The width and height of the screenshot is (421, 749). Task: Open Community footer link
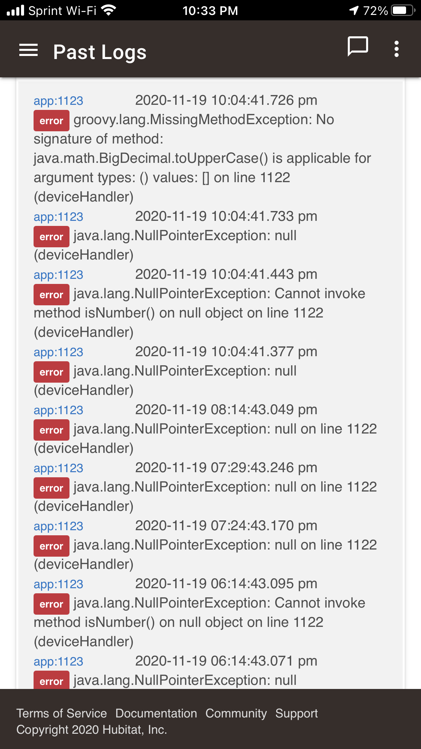click(236, 713)
